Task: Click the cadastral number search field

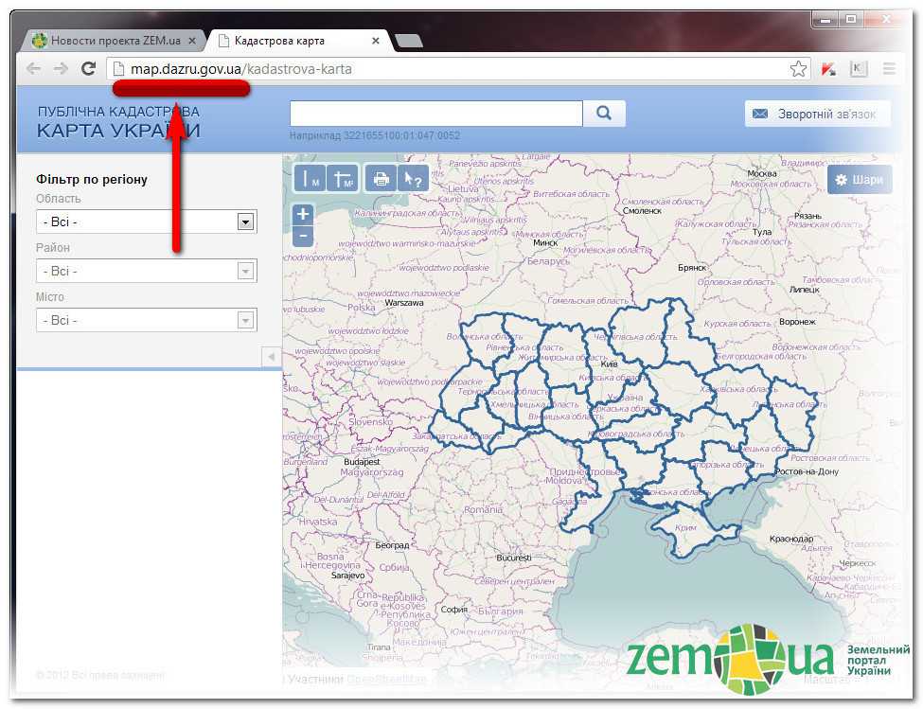Action: pyautogui.click(x=435, y=114)
